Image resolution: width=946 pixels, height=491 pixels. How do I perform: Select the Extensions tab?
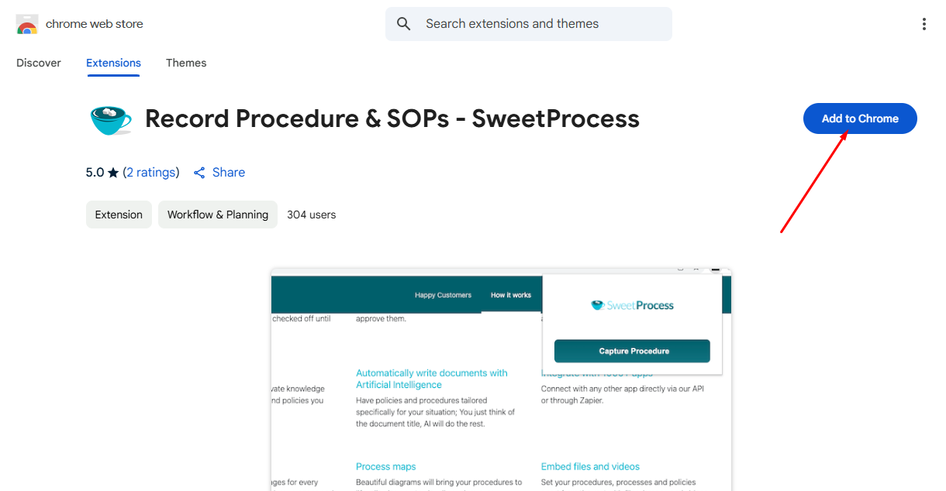coord(113,63)
